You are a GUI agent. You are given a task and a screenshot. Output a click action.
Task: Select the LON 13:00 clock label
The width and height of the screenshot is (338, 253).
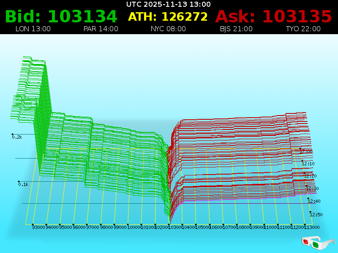[x=33, y=29]
